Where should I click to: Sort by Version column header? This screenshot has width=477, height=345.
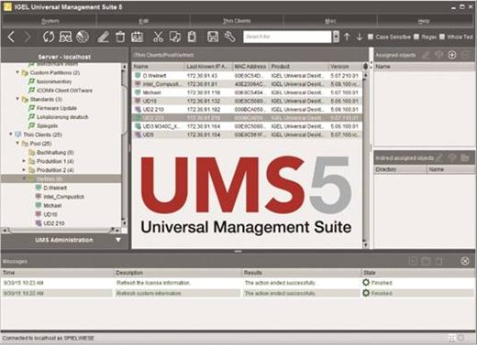(x=345, y=66)
